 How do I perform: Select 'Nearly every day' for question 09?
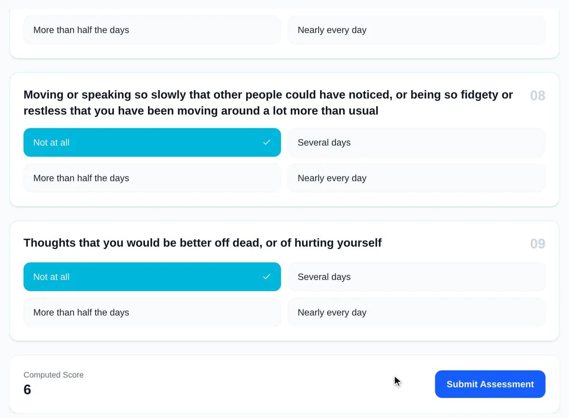click(416, 312)
